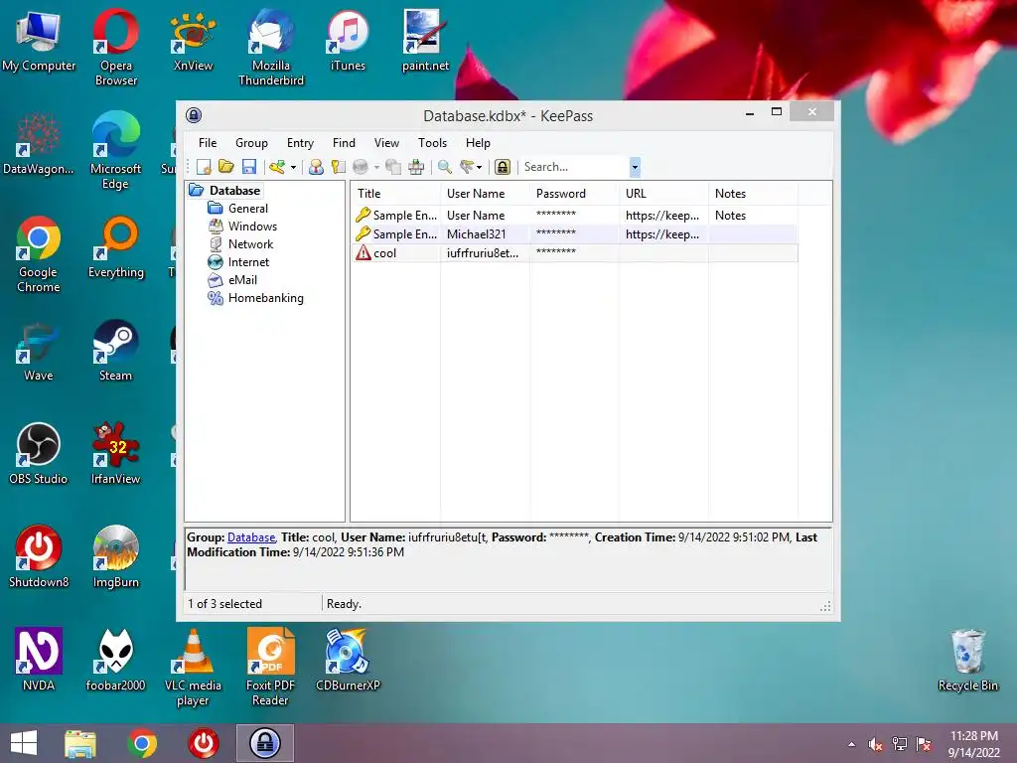Open File Explorer from the taskbar

pyautogui.click(x=80, y=743)
